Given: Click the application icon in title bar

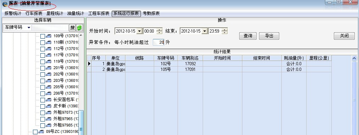Looking at the screenshot, I should click(x=5, y=4).
